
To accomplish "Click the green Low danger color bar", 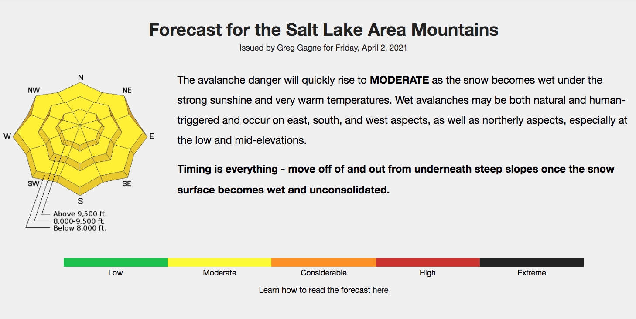I will click(x=116, y=262).
